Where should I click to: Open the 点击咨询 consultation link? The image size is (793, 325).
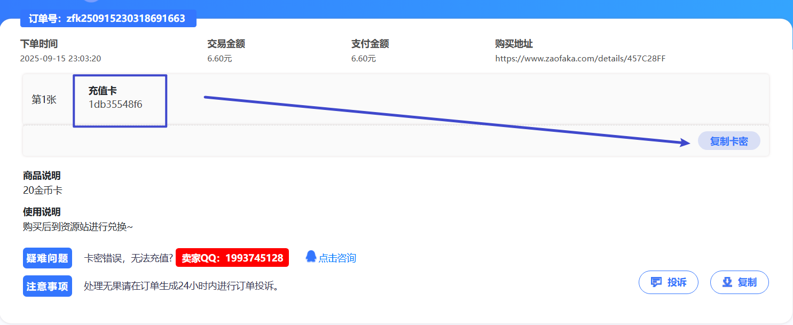337,258
